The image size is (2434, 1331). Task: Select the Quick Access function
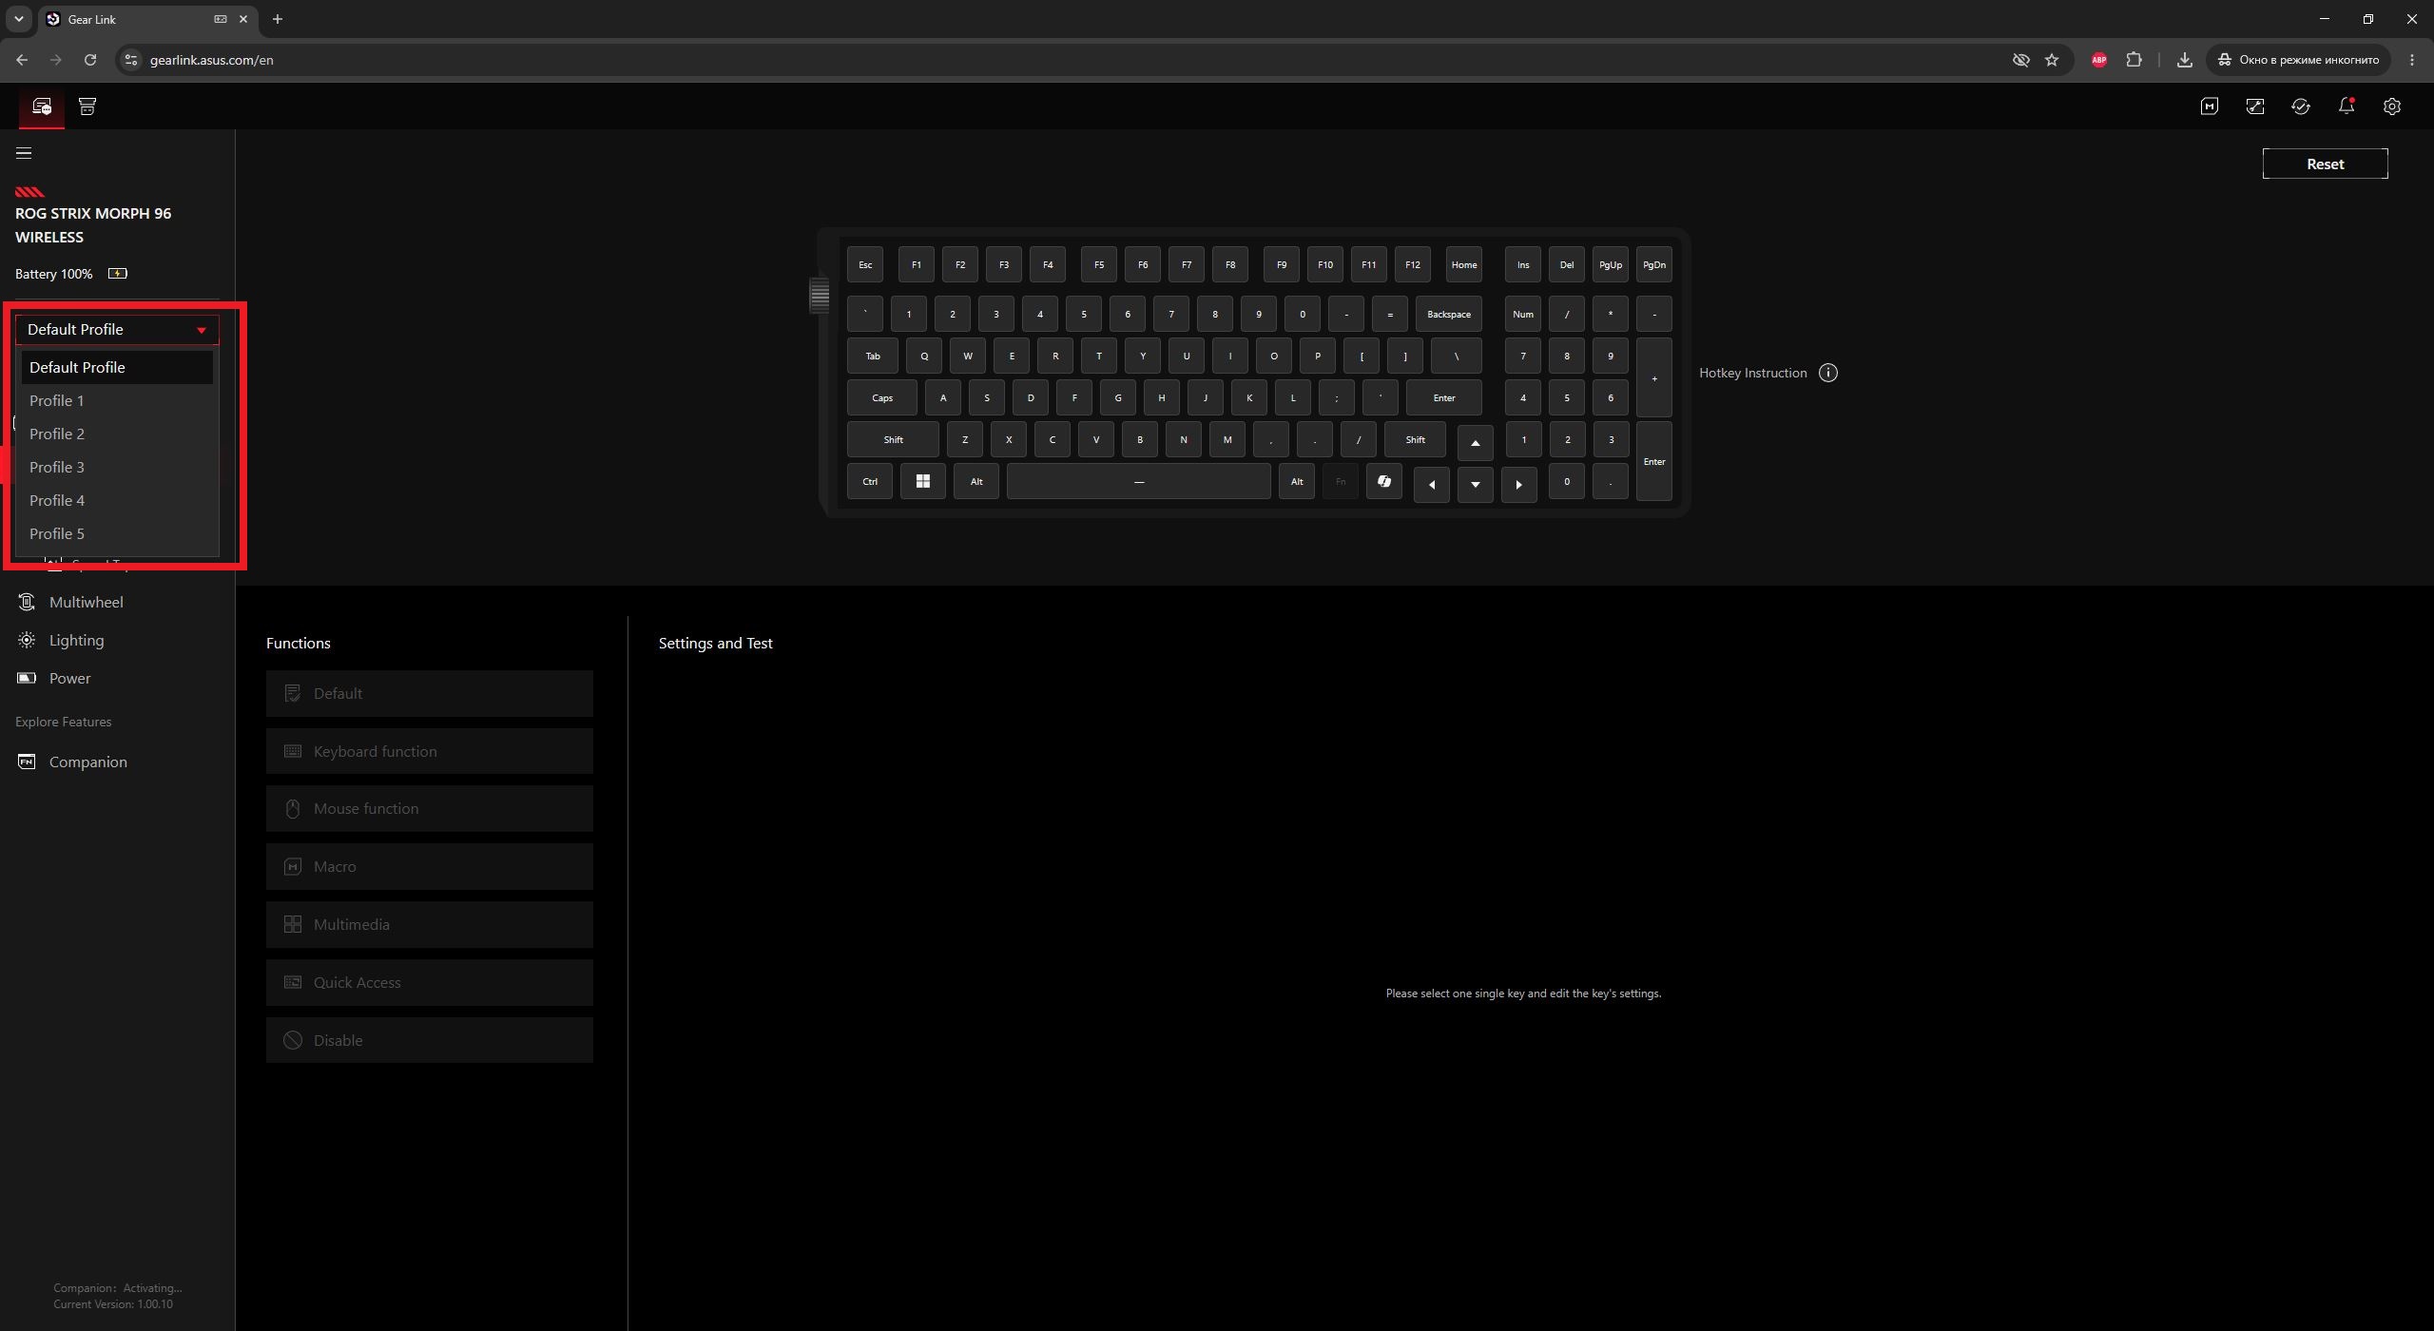pos(430,982)
